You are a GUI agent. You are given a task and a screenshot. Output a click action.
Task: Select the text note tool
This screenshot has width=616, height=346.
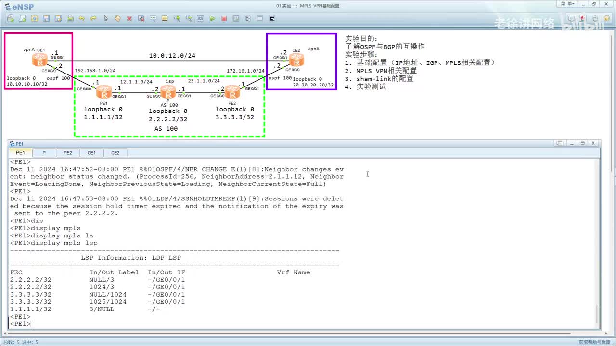(x=153, y=19)
